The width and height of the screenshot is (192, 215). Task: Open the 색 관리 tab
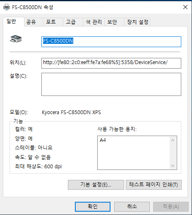94,22
